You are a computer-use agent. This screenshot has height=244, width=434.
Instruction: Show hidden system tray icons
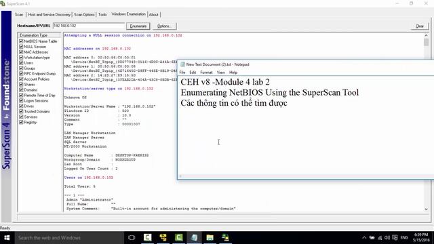364,238
